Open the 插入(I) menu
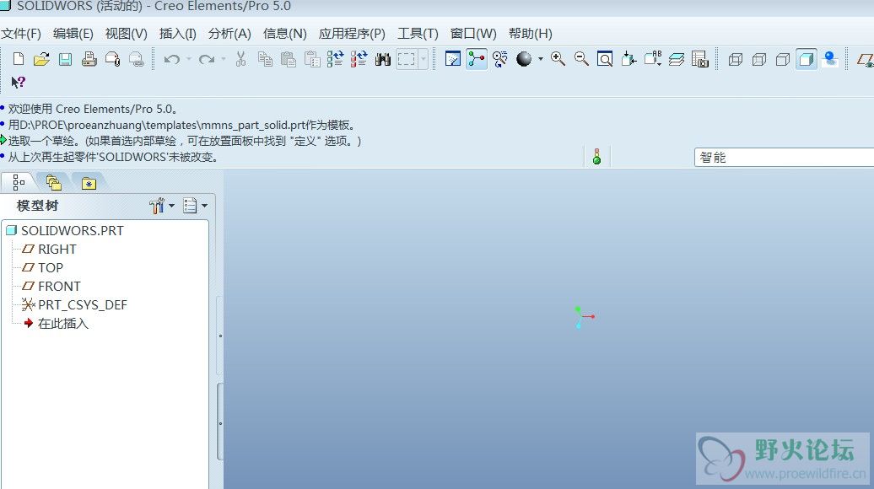 [177, 34]
